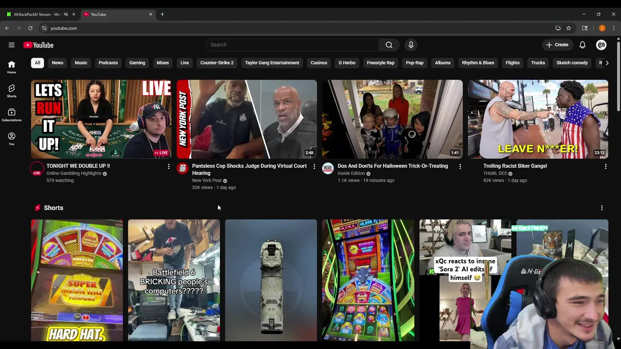The height and width of the screenshot is (349, 621).
Task: Open the side panel button in Chrome
Action: click(585, 28)
